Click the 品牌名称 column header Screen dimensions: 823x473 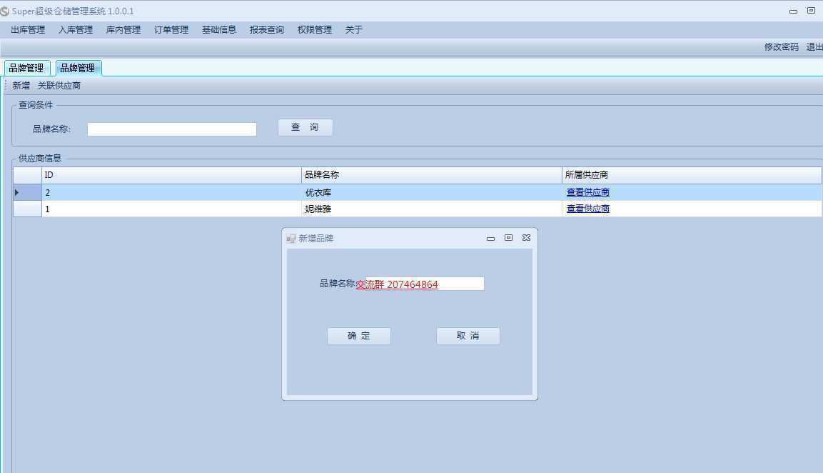431,175
